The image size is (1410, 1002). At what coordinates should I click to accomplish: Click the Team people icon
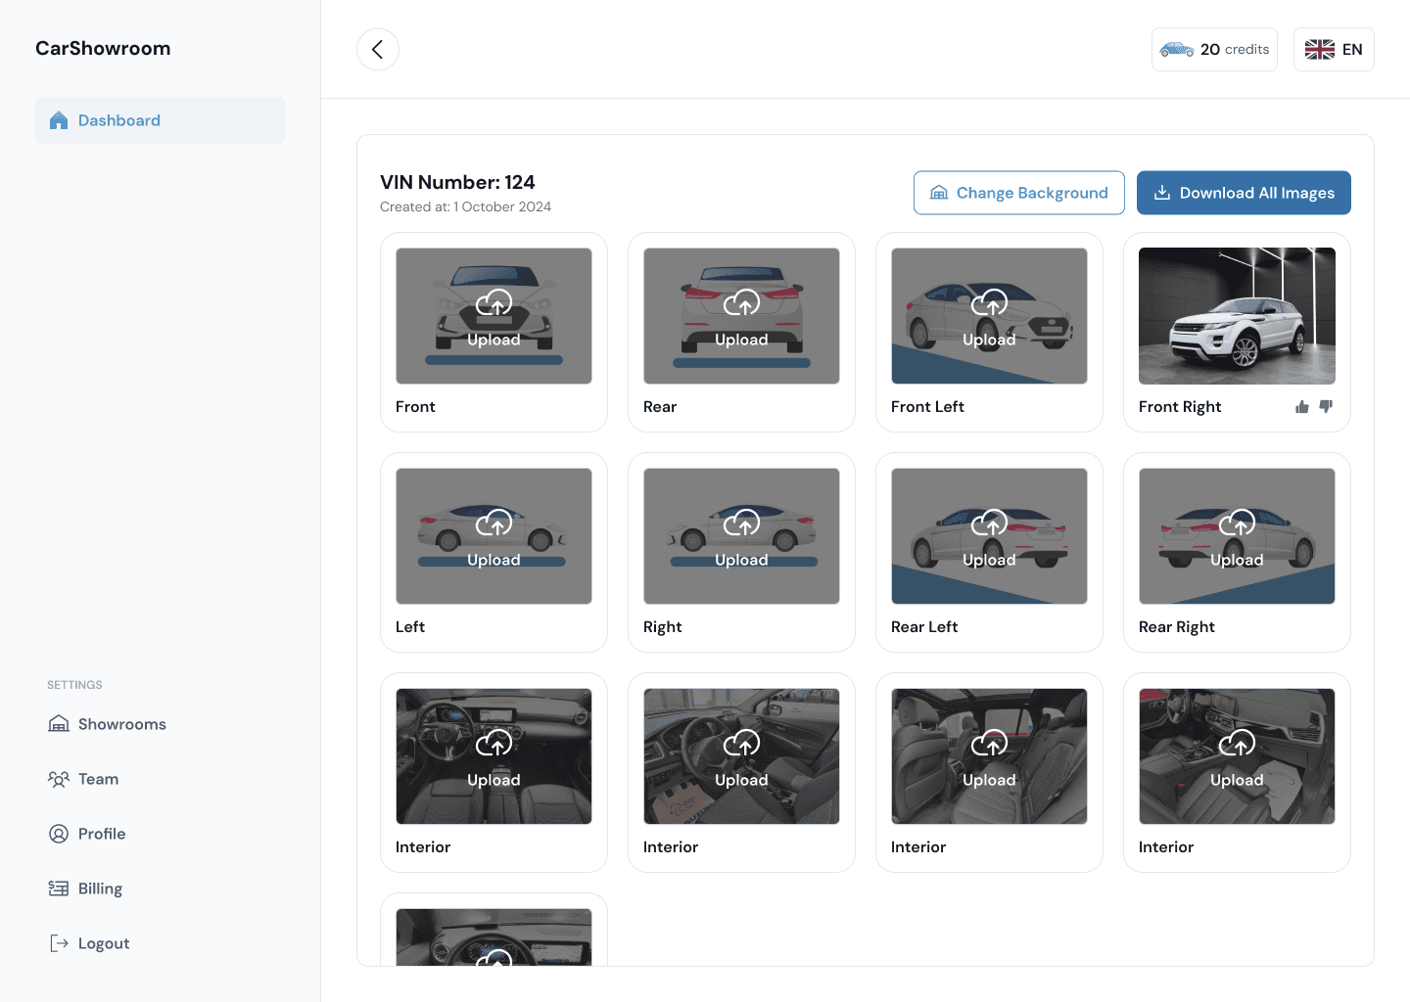59,779
